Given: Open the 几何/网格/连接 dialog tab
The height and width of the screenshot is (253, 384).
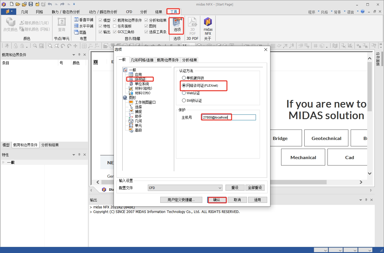Looking at the screenshot, I should pos(142,60).
